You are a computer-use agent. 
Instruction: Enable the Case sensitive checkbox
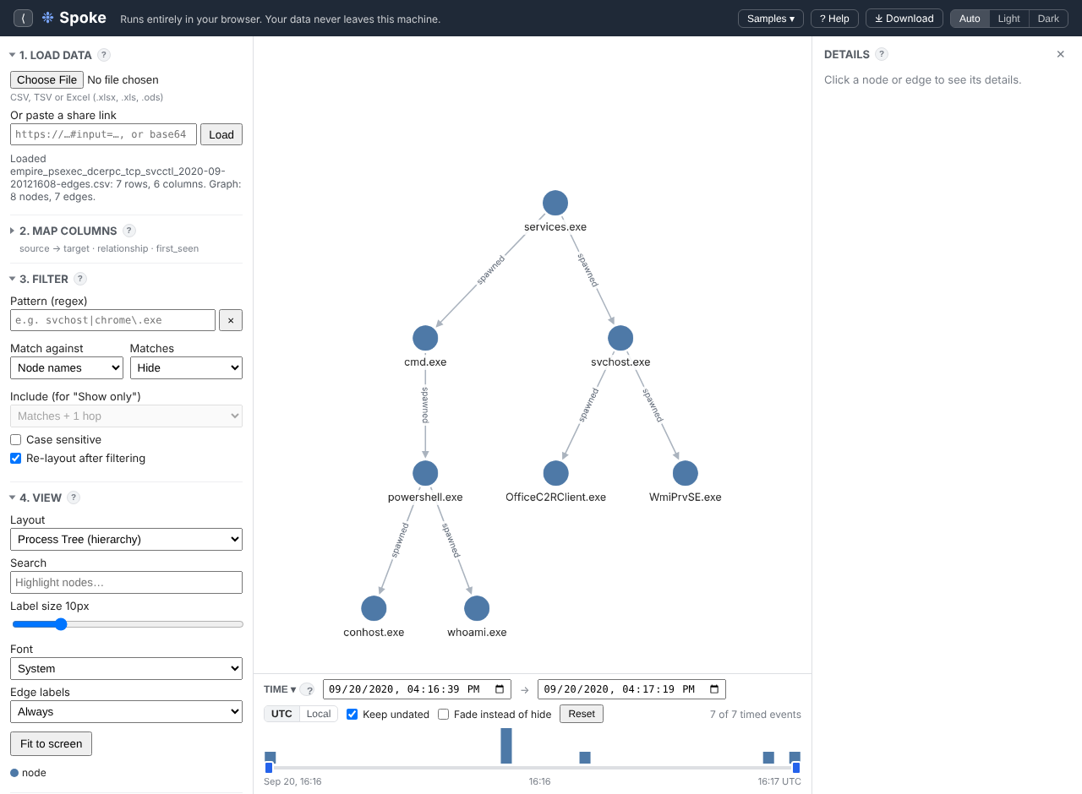point(16,440)
